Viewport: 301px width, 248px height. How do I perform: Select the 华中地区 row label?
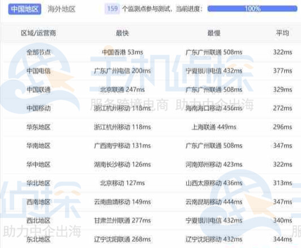click(x=38, y=164)
